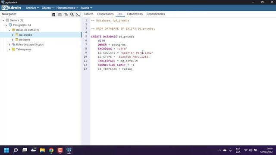Select the postgres database tree item

pos(25,40)
